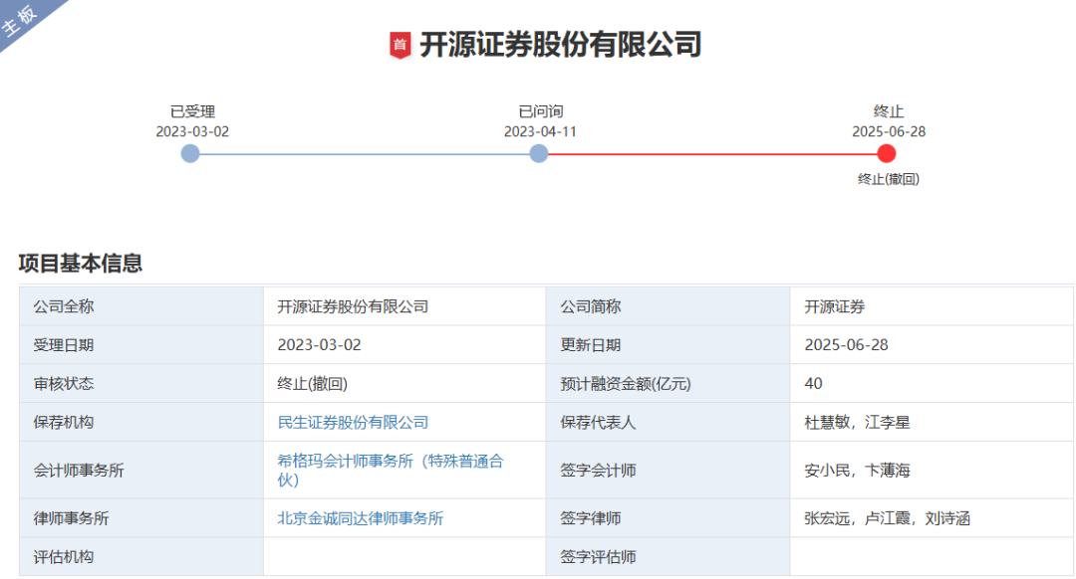This screenshot has width=1076, height=579.
Task: Click the 更新日期 label cell
Action: [x=668, y=344]
